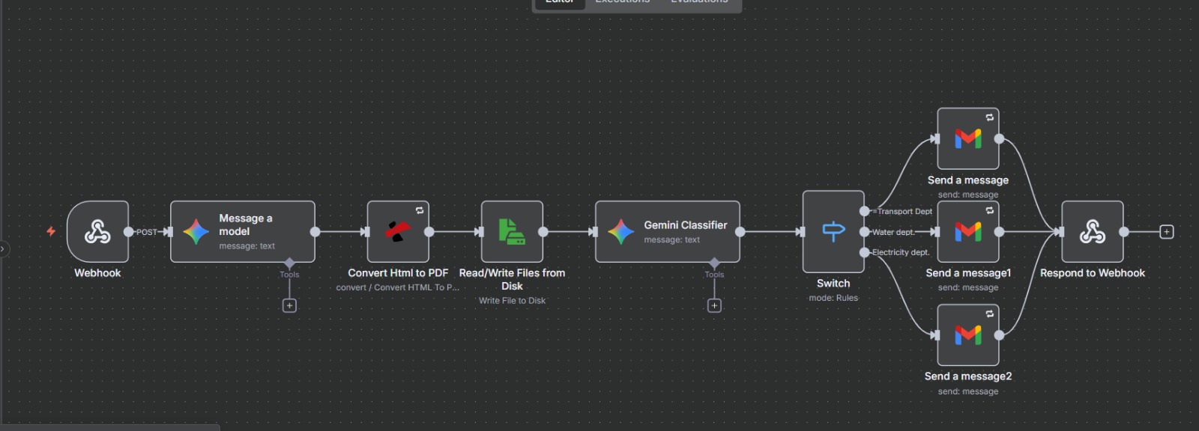
Task: Add node after Respond to Webhook
Action: (1167, 232)
